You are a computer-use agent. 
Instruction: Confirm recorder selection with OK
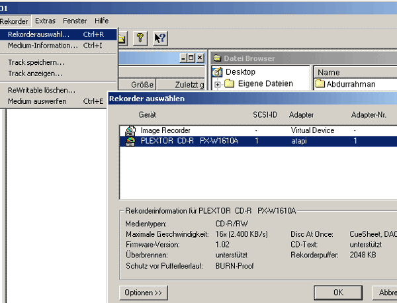tap(338, 292)
